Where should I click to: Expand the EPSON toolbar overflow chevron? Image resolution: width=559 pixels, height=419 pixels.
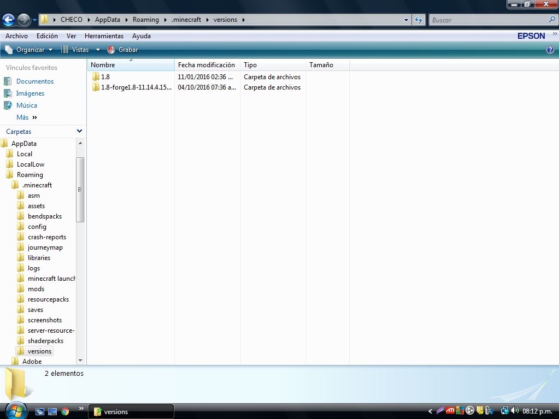coord(555,34)
